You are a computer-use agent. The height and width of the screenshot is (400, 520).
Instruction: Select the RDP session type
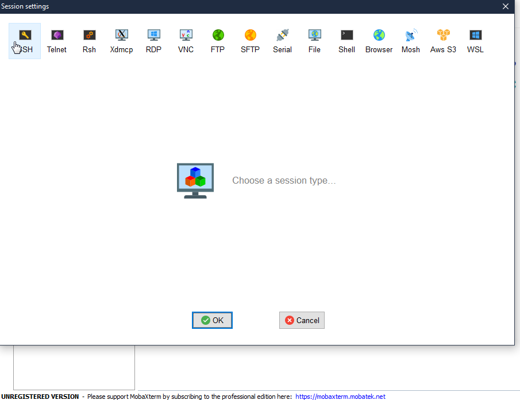point(153,40)
